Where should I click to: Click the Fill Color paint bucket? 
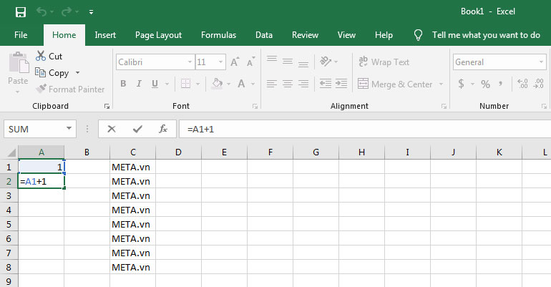coord(217,84)
